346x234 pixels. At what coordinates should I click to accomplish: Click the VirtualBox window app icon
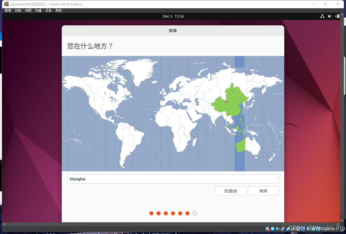point(6,4)
